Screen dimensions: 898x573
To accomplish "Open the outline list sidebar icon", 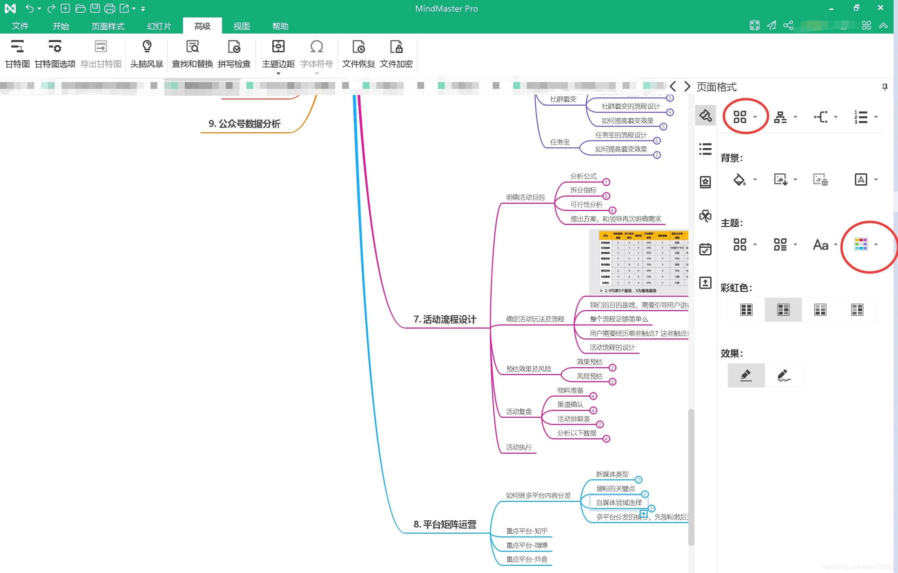I will (705, 149).
